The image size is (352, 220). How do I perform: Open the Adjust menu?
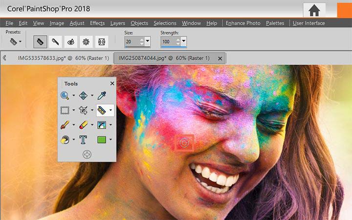77,23
